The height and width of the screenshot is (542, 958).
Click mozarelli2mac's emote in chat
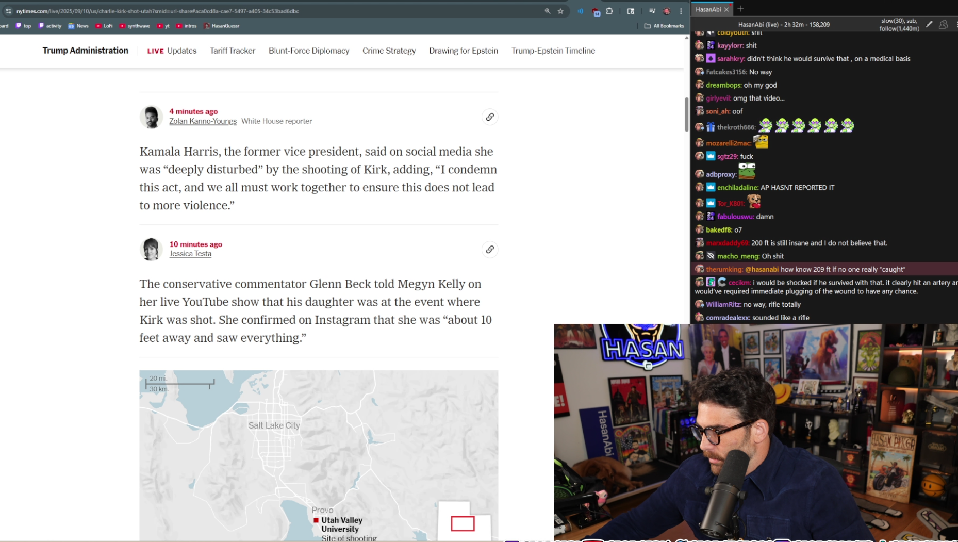tap(761, 141)
